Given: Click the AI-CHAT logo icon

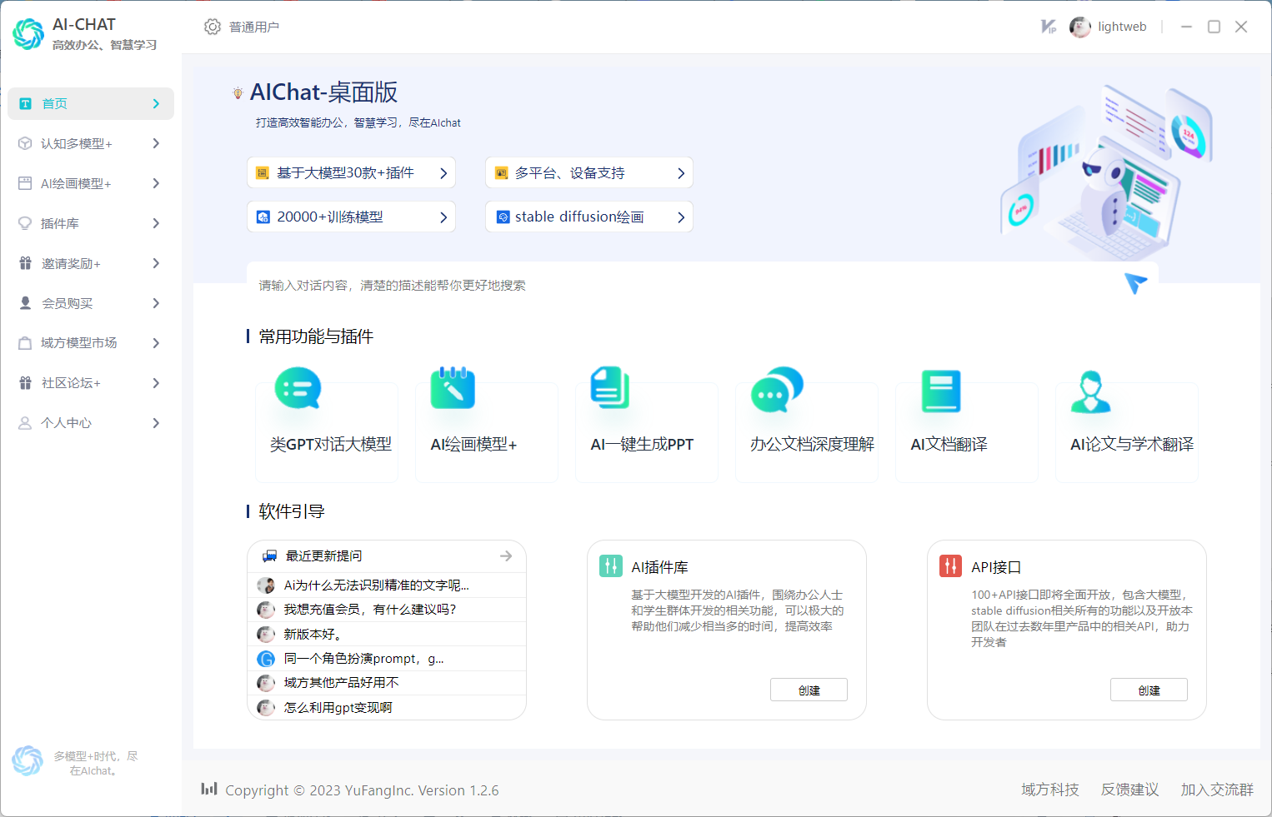Looking at the screenshot, I should 28,34.
